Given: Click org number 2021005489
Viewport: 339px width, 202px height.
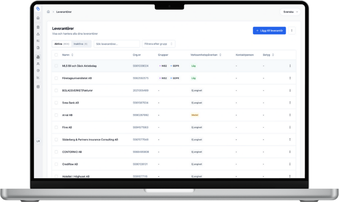Looking at the screenshot, I should (140, 91).
